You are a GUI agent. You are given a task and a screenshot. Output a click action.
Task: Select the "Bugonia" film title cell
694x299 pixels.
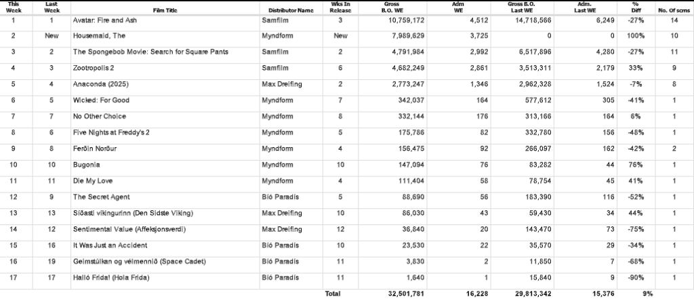click(x=86, y=165)
